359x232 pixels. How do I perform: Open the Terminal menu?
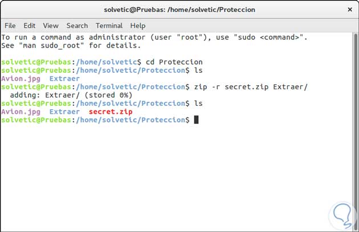(x=109, y=26)
